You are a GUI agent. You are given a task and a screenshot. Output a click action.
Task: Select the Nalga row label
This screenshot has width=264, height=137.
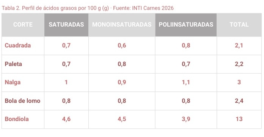click(x=13, y=82)
